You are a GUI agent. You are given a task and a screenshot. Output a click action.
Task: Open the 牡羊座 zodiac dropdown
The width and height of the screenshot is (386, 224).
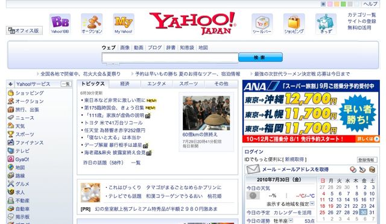click(x=291, y=220)
